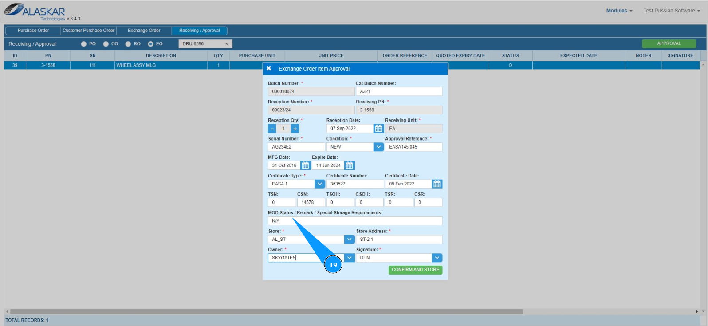Open the Test Russian Software user menu

point(672,11)
